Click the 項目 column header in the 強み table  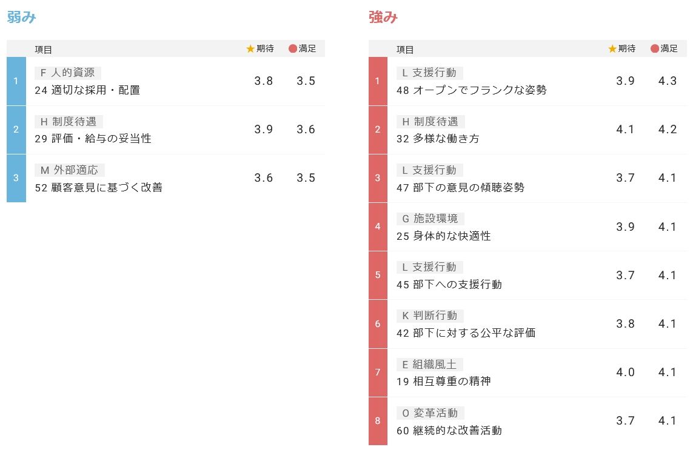point(405,50)
